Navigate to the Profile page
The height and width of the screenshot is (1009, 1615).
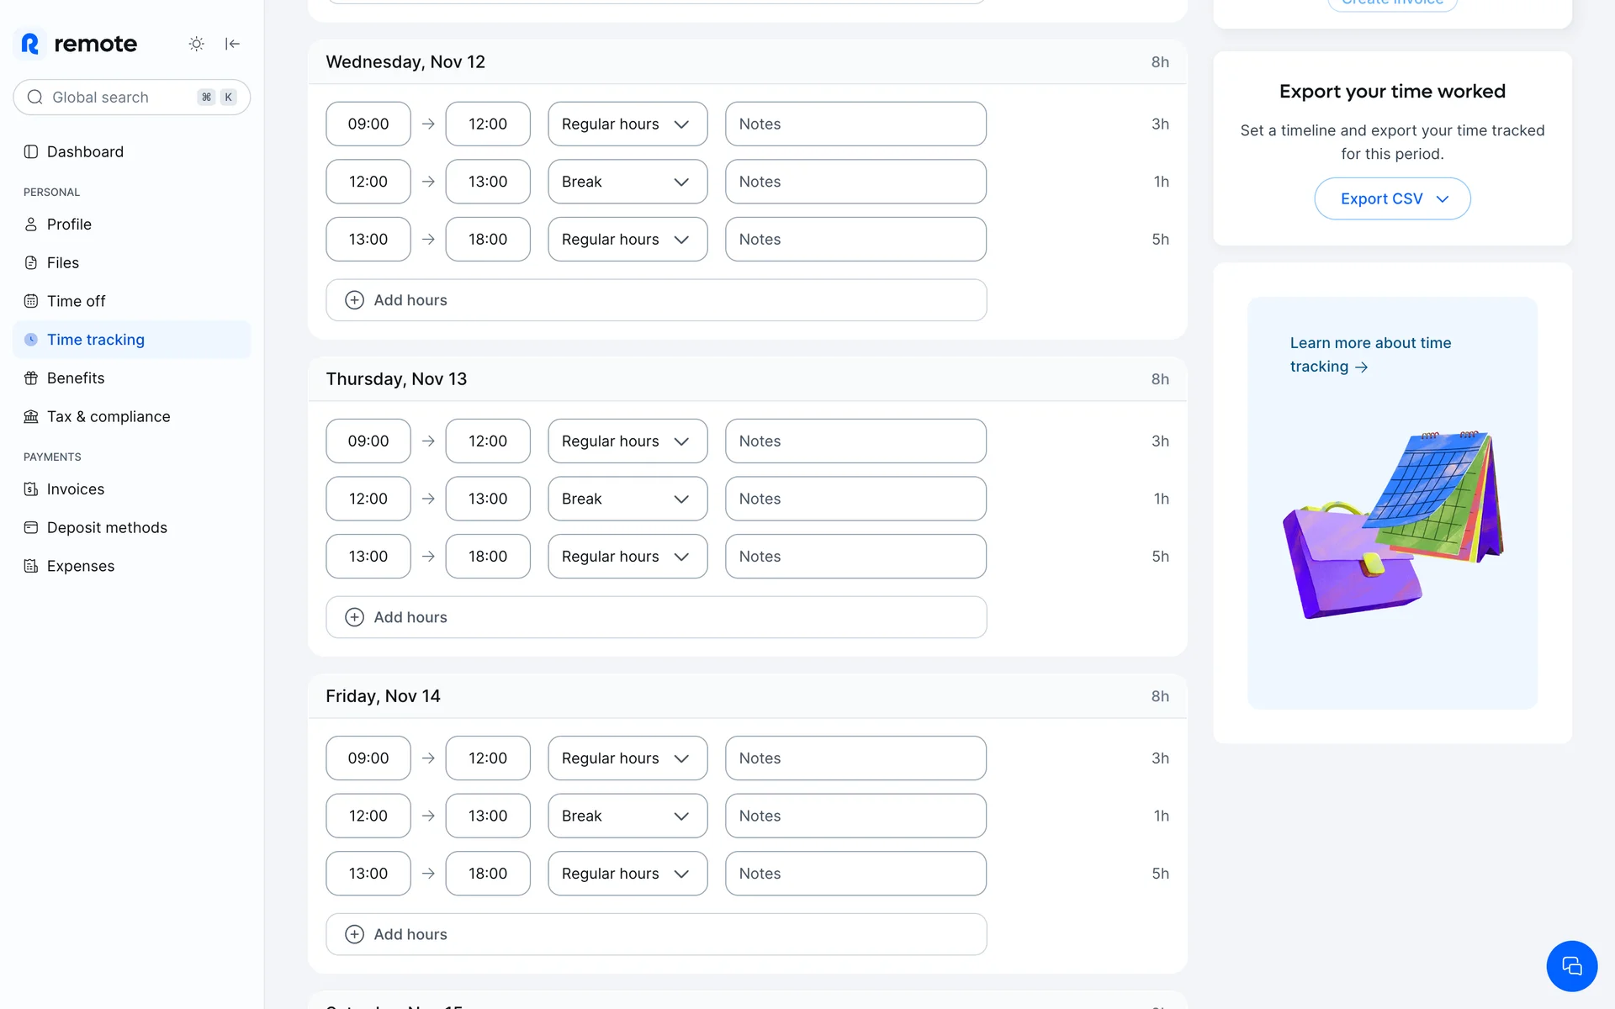click(69, 225)
